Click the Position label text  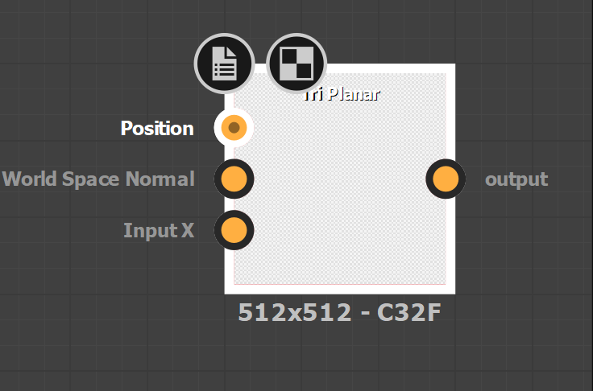click(x=157, y=129)
